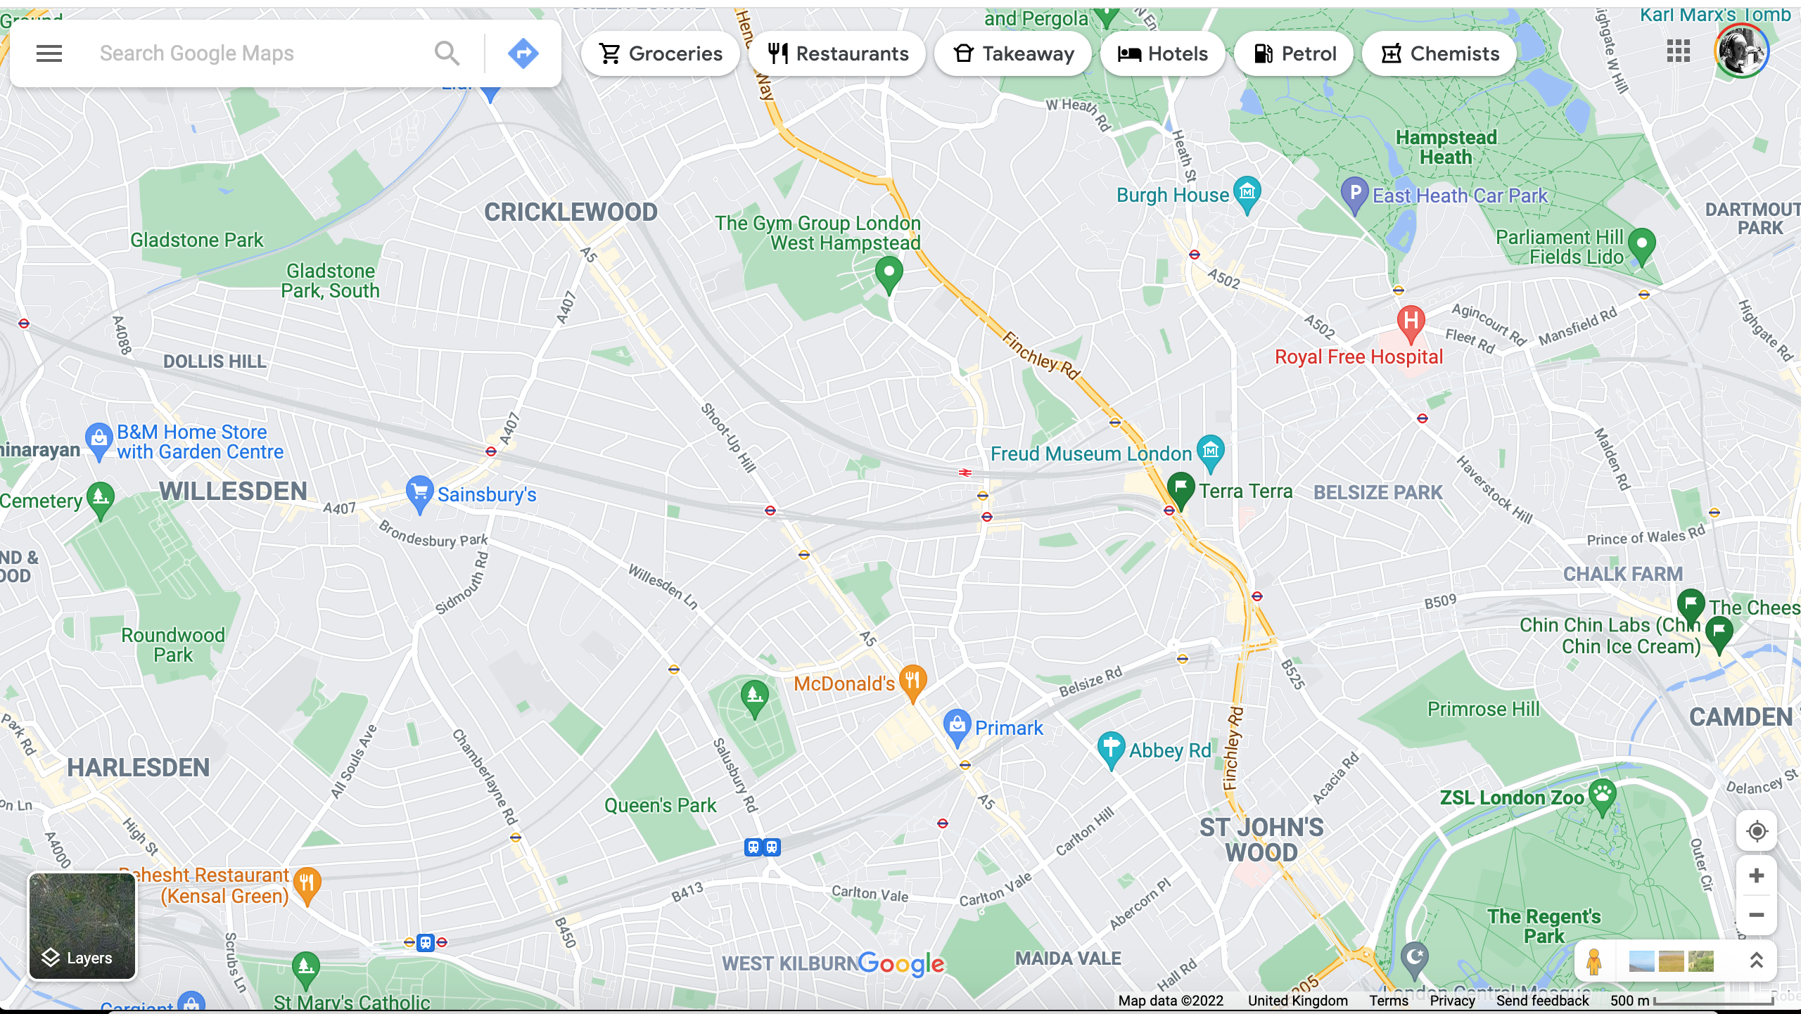Open the hamburger menu
This screenshot has height=1014, width=1801.
click(x=46, y=52)
